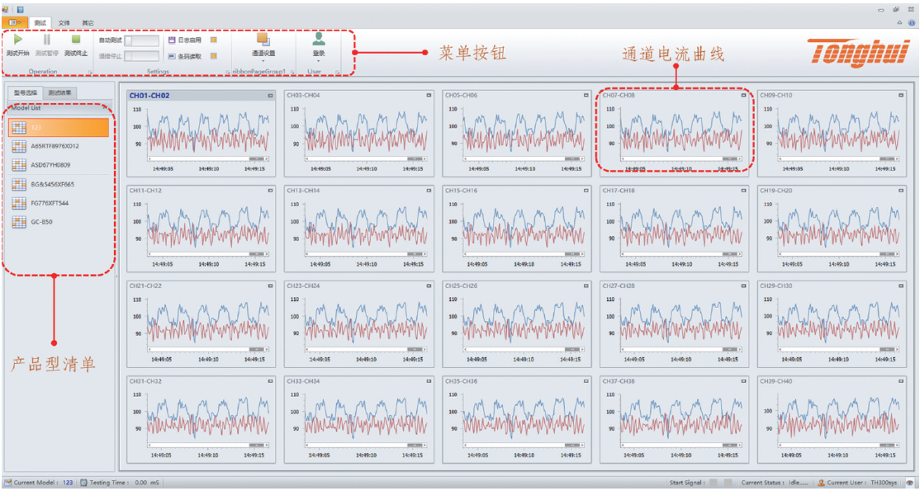Enable the 日志启用 checkbox
The height and width of the screenshot is (491, 920).
click(x=214, y=40)
